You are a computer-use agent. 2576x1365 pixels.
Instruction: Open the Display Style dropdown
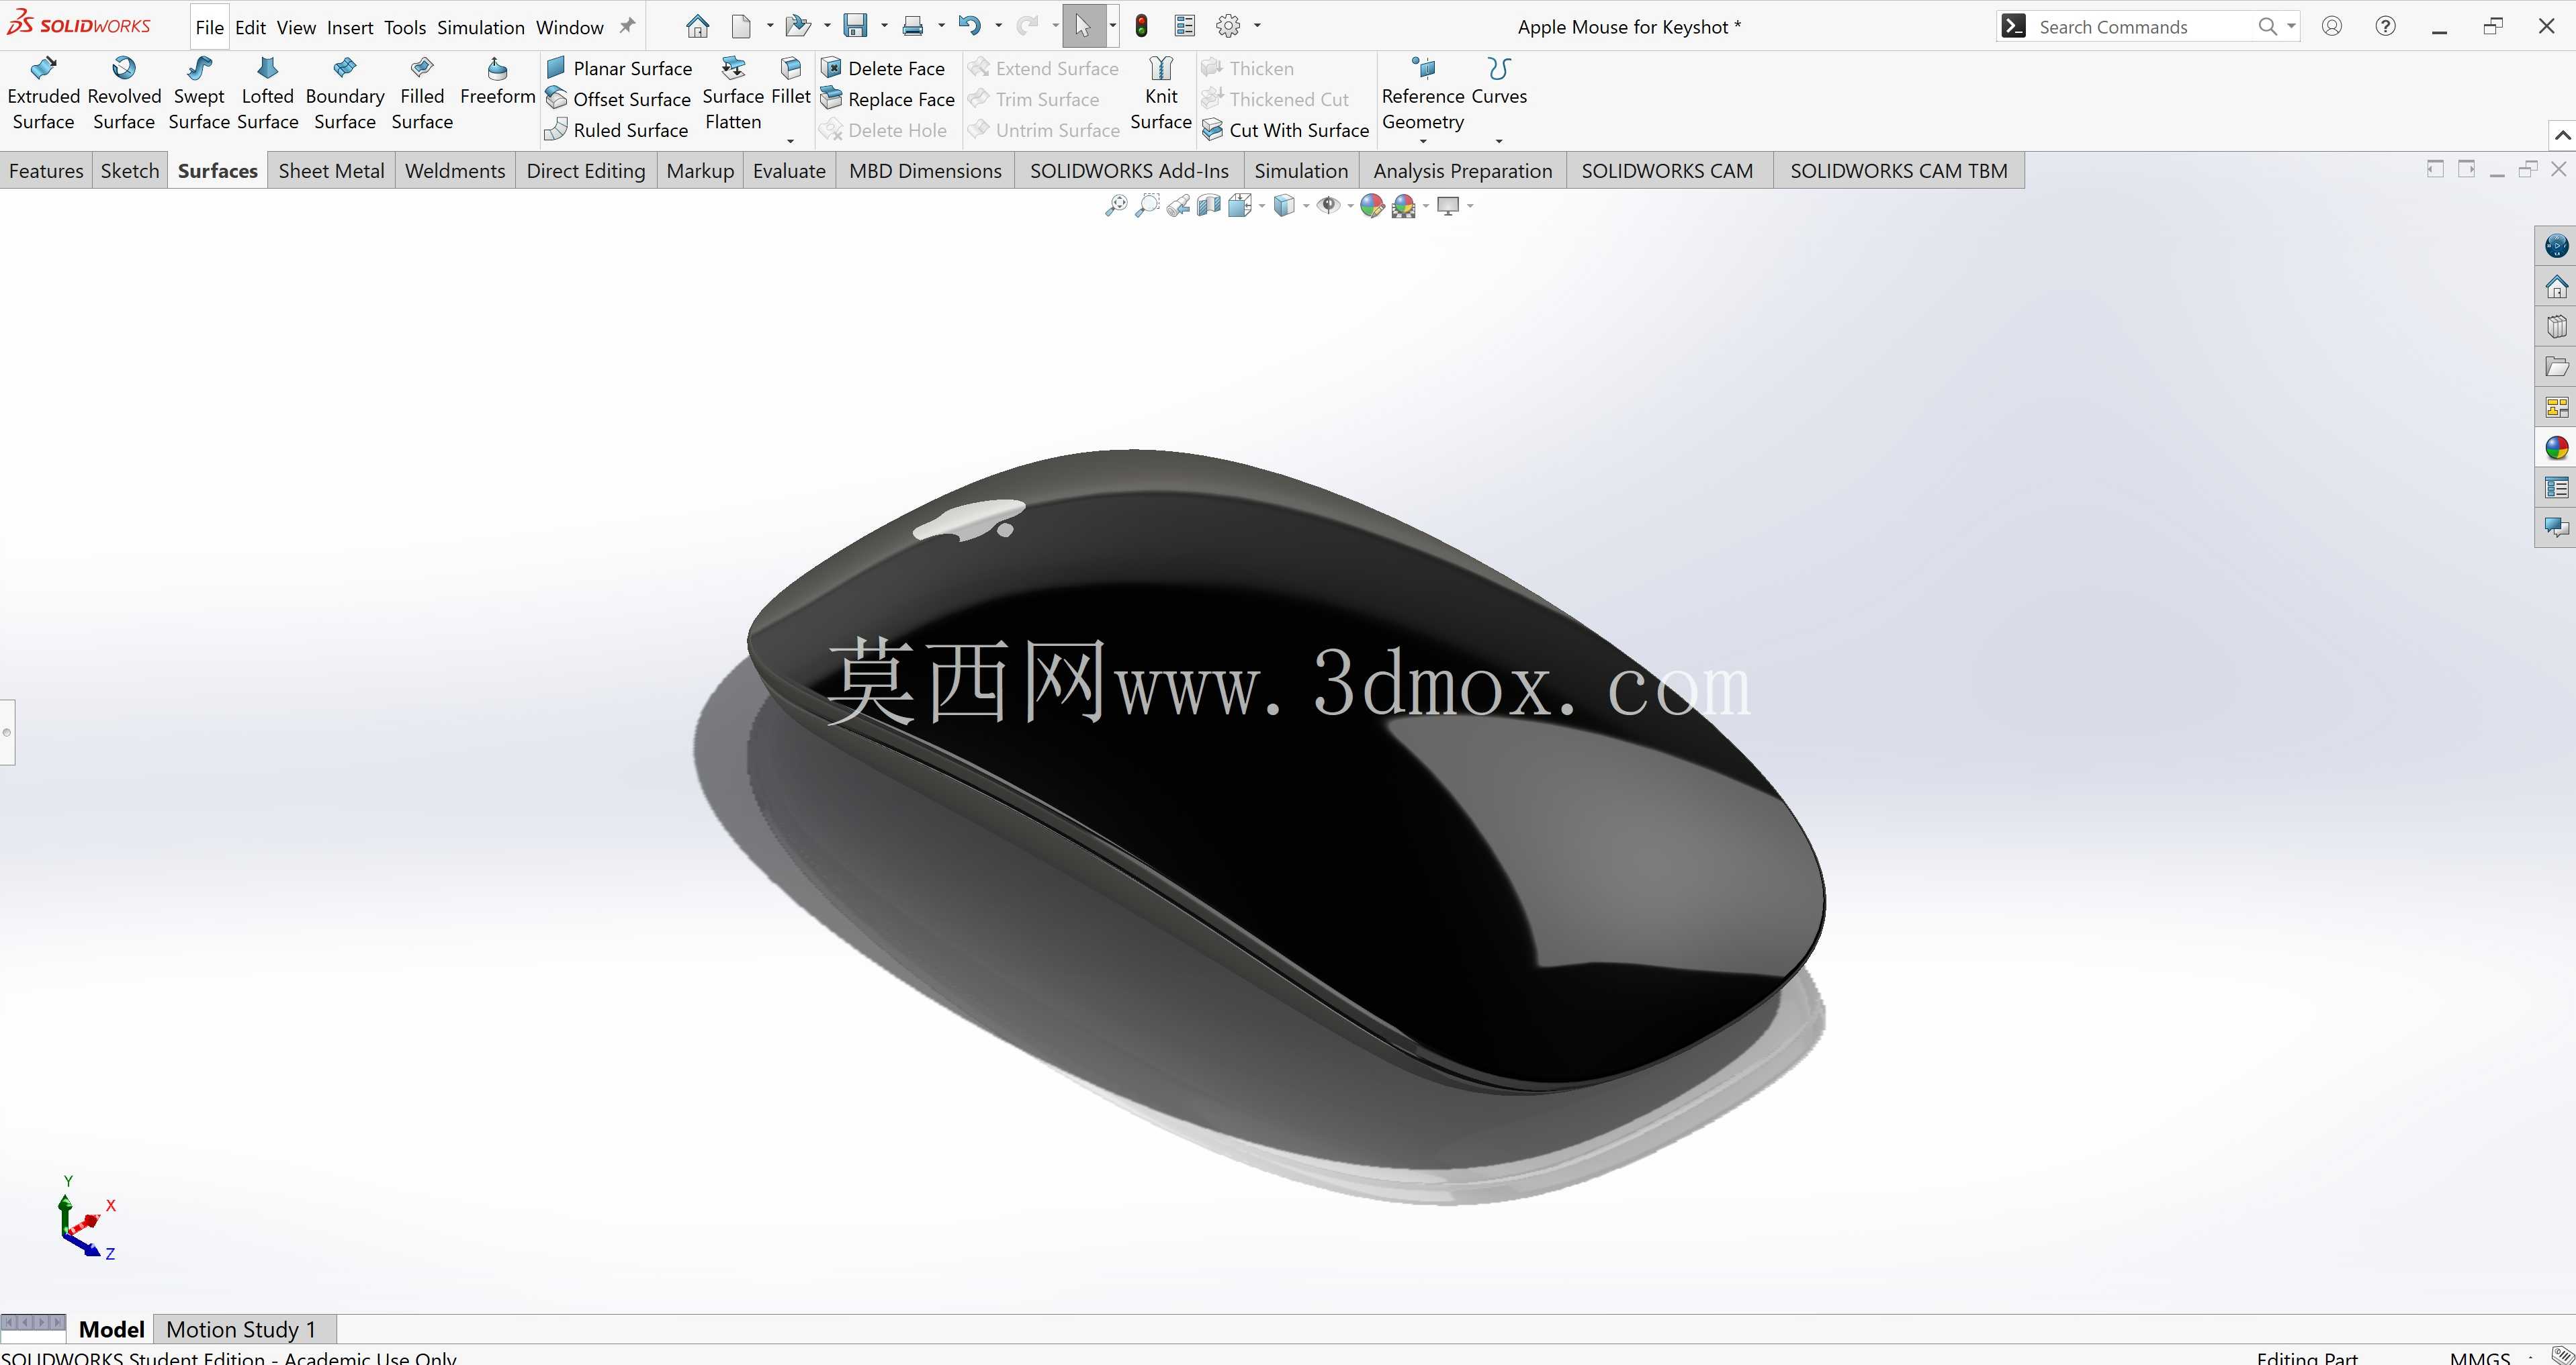(x=1306, y=206)
